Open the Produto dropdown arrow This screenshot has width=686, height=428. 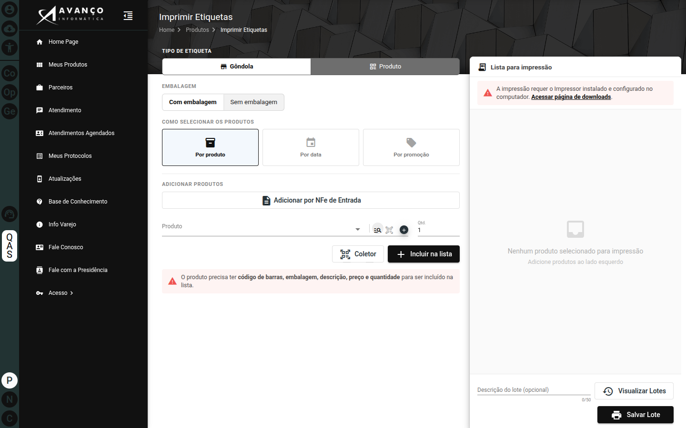pos(358,230)
